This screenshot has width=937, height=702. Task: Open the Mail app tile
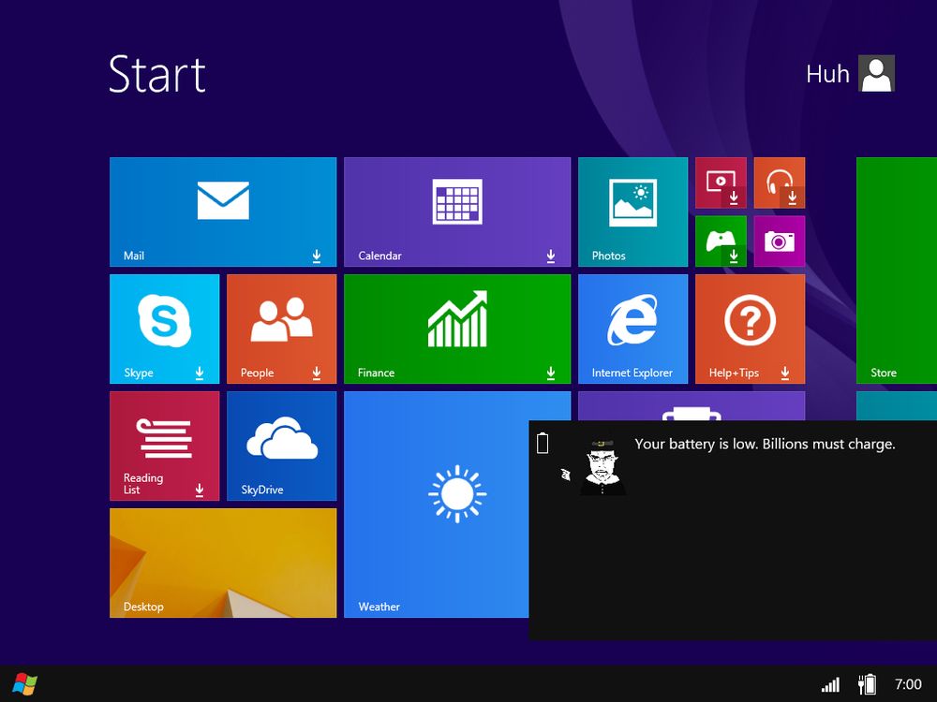point(223,211)
